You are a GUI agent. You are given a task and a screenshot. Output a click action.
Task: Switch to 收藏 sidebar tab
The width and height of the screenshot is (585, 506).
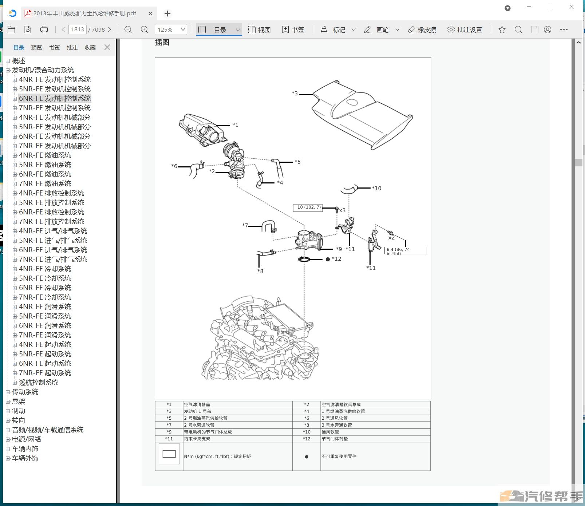coord(90,48)
